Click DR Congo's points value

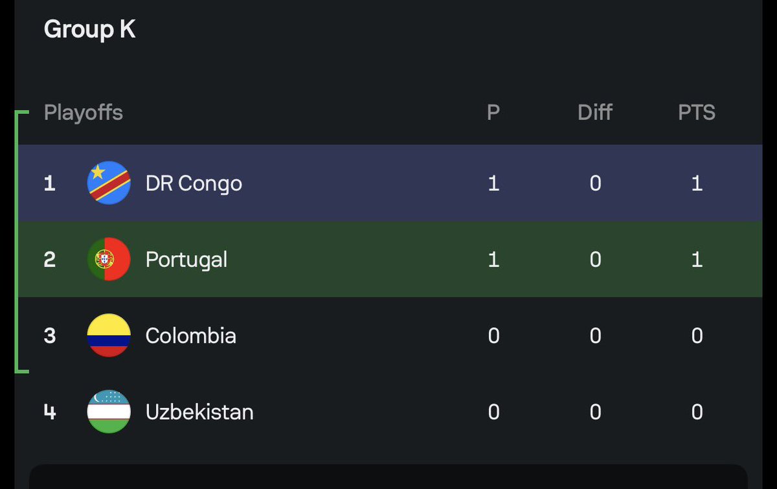[697, 183]
